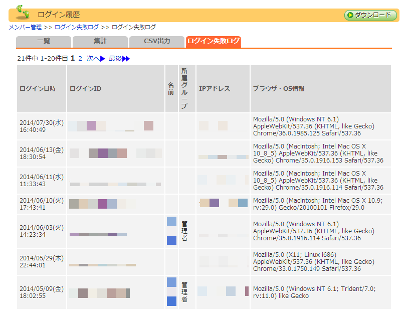
Task: Click the Chrome/35.0.1916.153 browser info cell
Action: pos(321,153)
